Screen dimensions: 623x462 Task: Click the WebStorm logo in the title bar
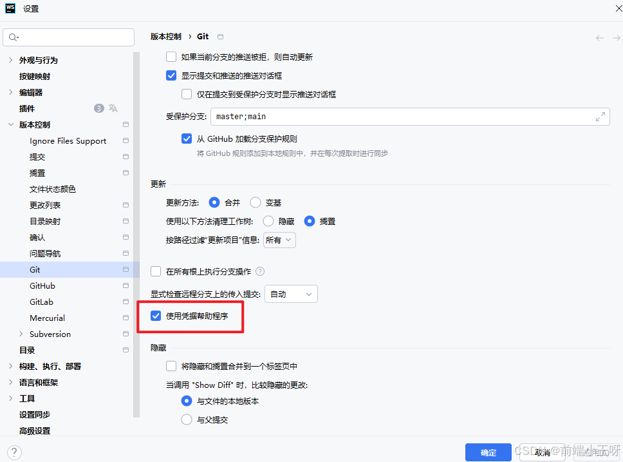10,8
